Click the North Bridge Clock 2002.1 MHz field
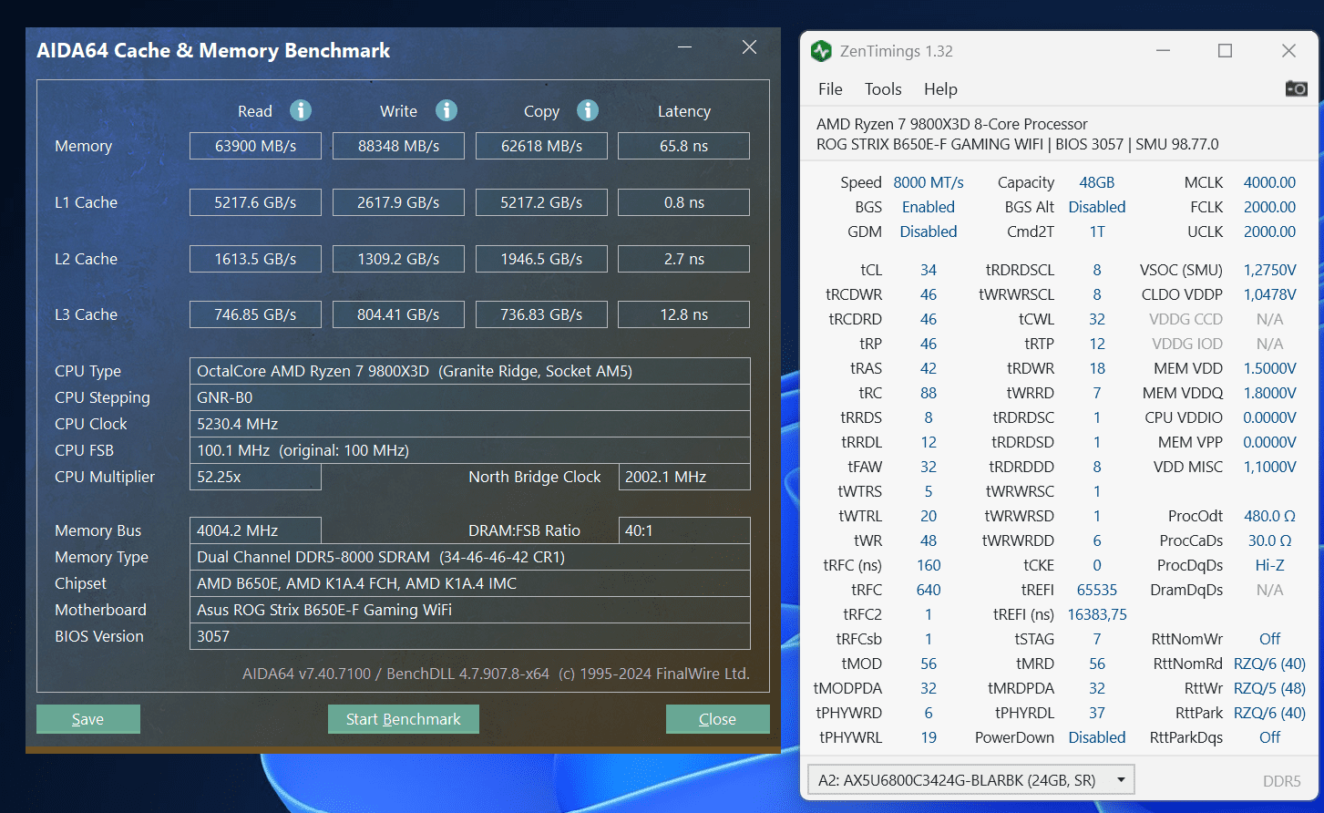The height and width of the screenshot is (813, 1324). click(x=683, y=477)
